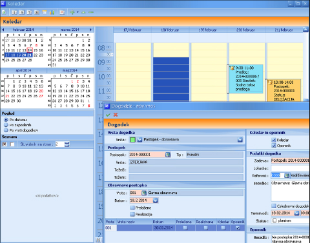The image size is (310, 243).
Task: Open the Referent lookup icon
Action: [x=287, y=175]
